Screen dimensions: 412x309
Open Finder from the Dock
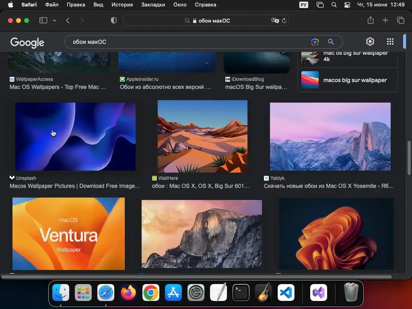click(61, 293)
